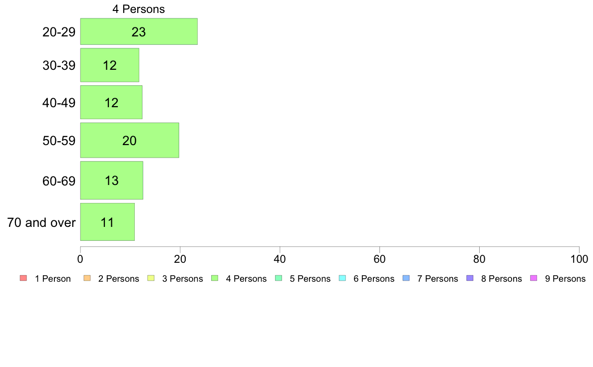Click the 100 tick label on axis
The height and width of the screenshot is (367, 593).
(x=579, y=259)
